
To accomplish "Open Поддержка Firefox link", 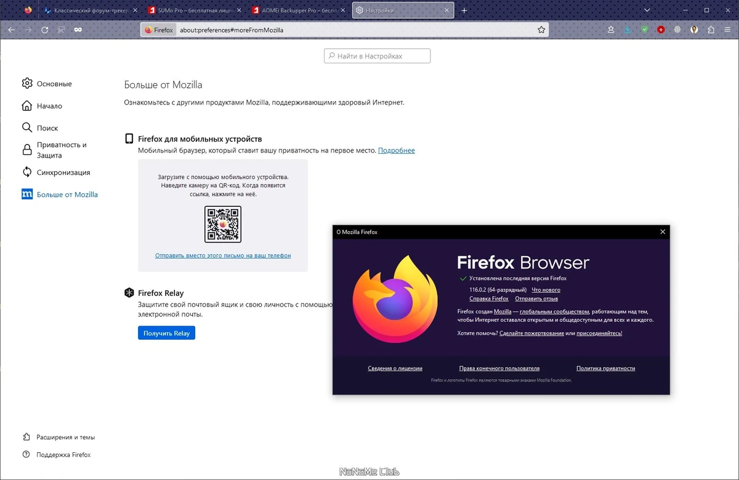I will click(x=56, y=455).
